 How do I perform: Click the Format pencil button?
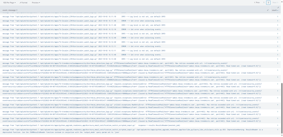tap(24, 3)
